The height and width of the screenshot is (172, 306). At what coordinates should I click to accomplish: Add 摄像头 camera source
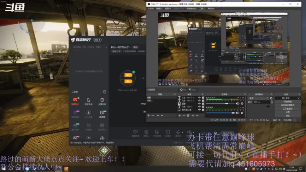[146, 133]
